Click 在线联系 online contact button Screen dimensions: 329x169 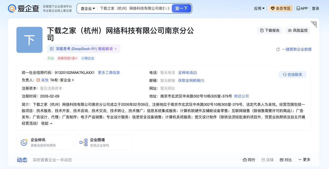click(x=293, y=75)
